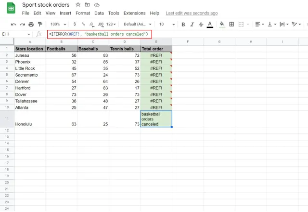Select row 11 header
The height and width of the screenshot is (212, 308).
click(7, 119)
